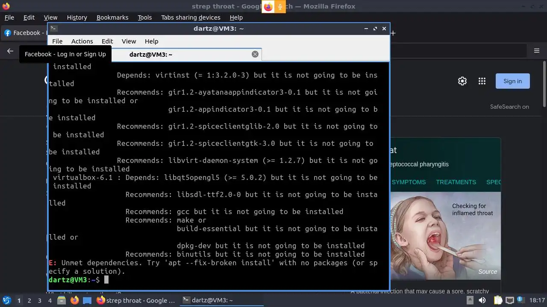The width and height of the screenshot is (547, 307).
Task: Launch Firefox from the panel quicklaunch
Action: click(74, 300)
